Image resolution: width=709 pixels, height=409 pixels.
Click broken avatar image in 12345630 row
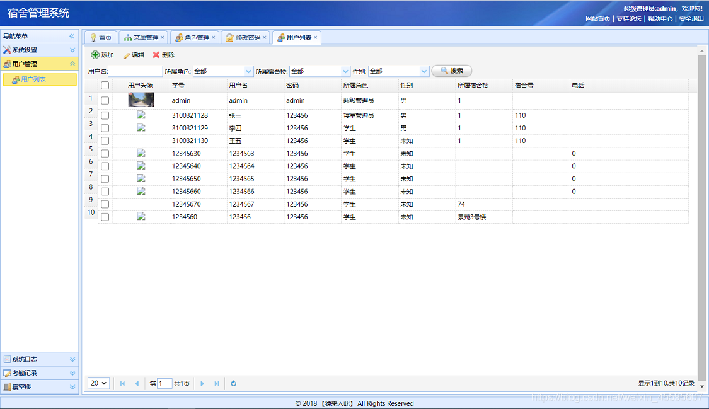coord(141,153)
